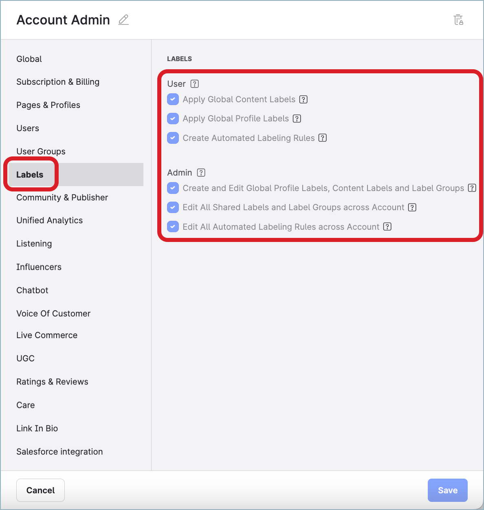484x510 pixels.
Task: Open the Community & Publisher settings
Action: (x=62, y=198)
